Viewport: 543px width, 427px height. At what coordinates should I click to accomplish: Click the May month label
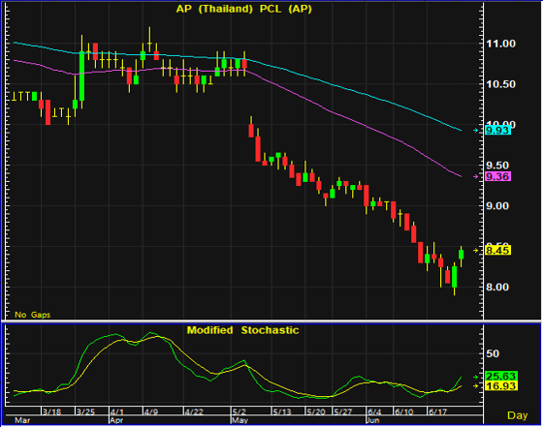(240, 420)
